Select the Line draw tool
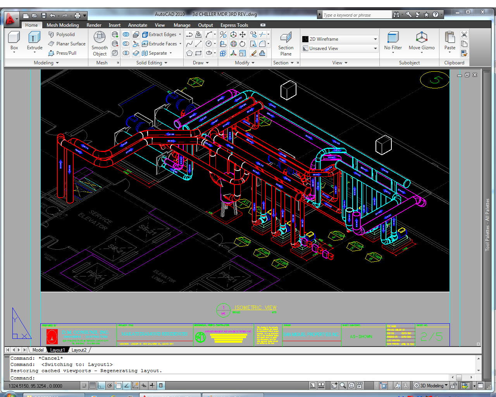 click(x=199, y=44)
